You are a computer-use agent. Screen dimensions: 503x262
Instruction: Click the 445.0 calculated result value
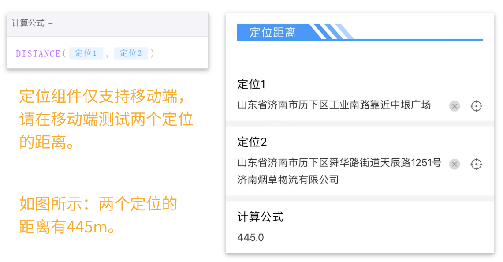pyautogui.click(x=250, y=237)
